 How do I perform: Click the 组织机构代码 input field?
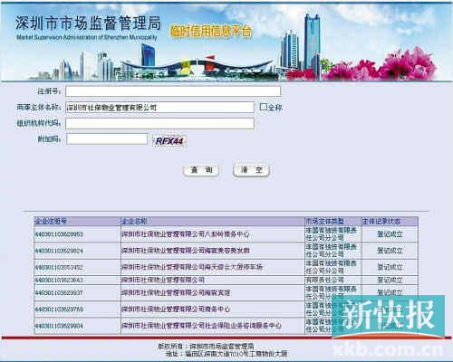159,123
